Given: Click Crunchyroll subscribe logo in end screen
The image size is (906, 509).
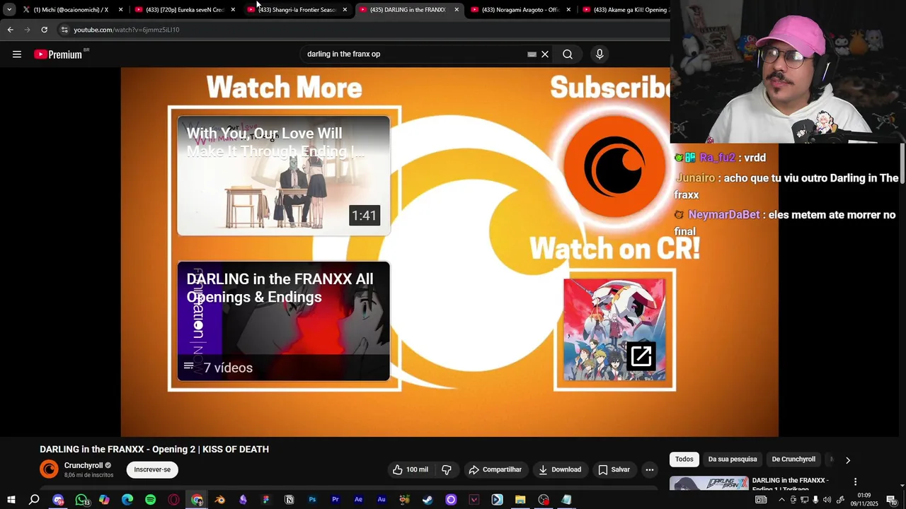Looking at the screenshot, I should tap(614, 166).
